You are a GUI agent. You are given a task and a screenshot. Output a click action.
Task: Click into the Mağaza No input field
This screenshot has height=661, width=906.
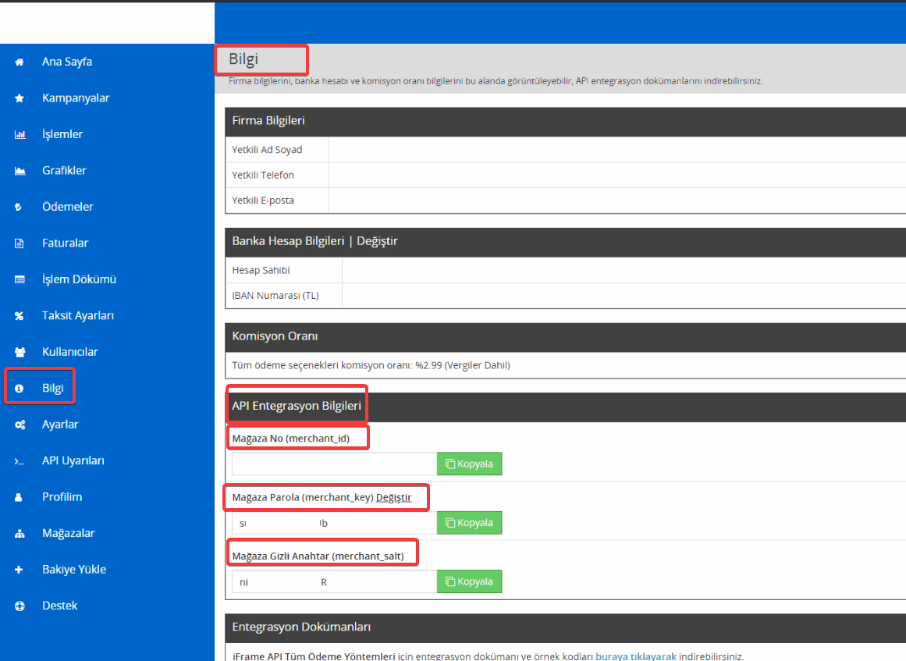click(x=335, y=464)
